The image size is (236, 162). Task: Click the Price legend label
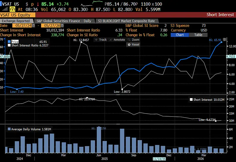tap(15, 42)
